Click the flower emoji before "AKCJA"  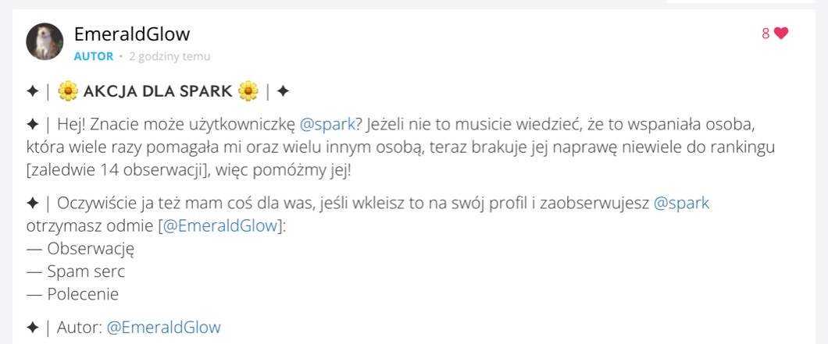[68, 91]
